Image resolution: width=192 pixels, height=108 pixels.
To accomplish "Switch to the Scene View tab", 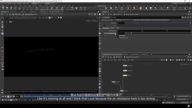I will (x=4, y=12).
